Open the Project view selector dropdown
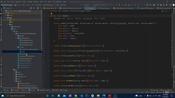 point(8,8)
